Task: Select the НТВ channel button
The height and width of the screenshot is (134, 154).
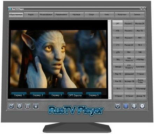Action: (118, 31)
